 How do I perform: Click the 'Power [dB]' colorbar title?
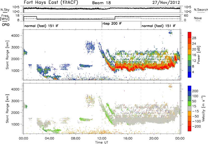coord(198,55)
